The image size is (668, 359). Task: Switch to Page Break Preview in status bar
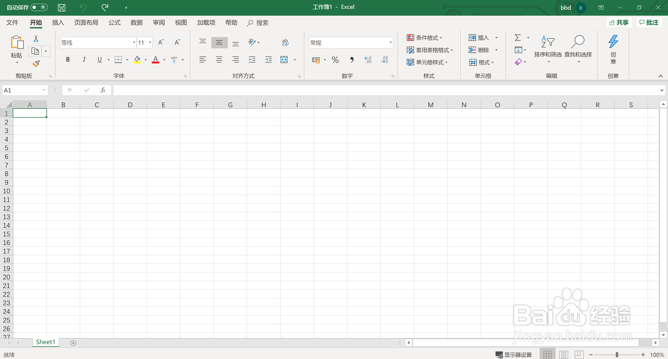pos(579,355)
